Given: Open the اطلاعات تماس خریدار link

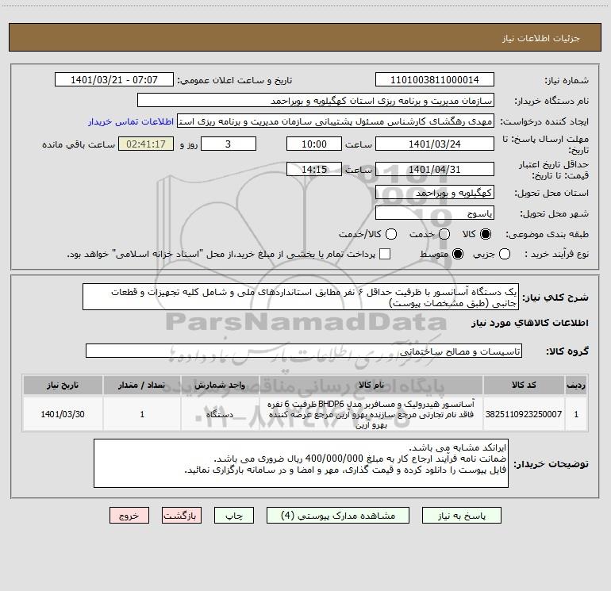Looking at the screenshot, I should coord(131,121).
